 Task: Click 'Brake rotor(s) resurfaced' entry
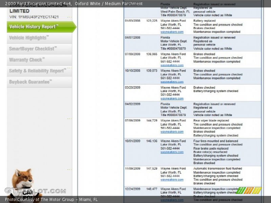point(210,152)
